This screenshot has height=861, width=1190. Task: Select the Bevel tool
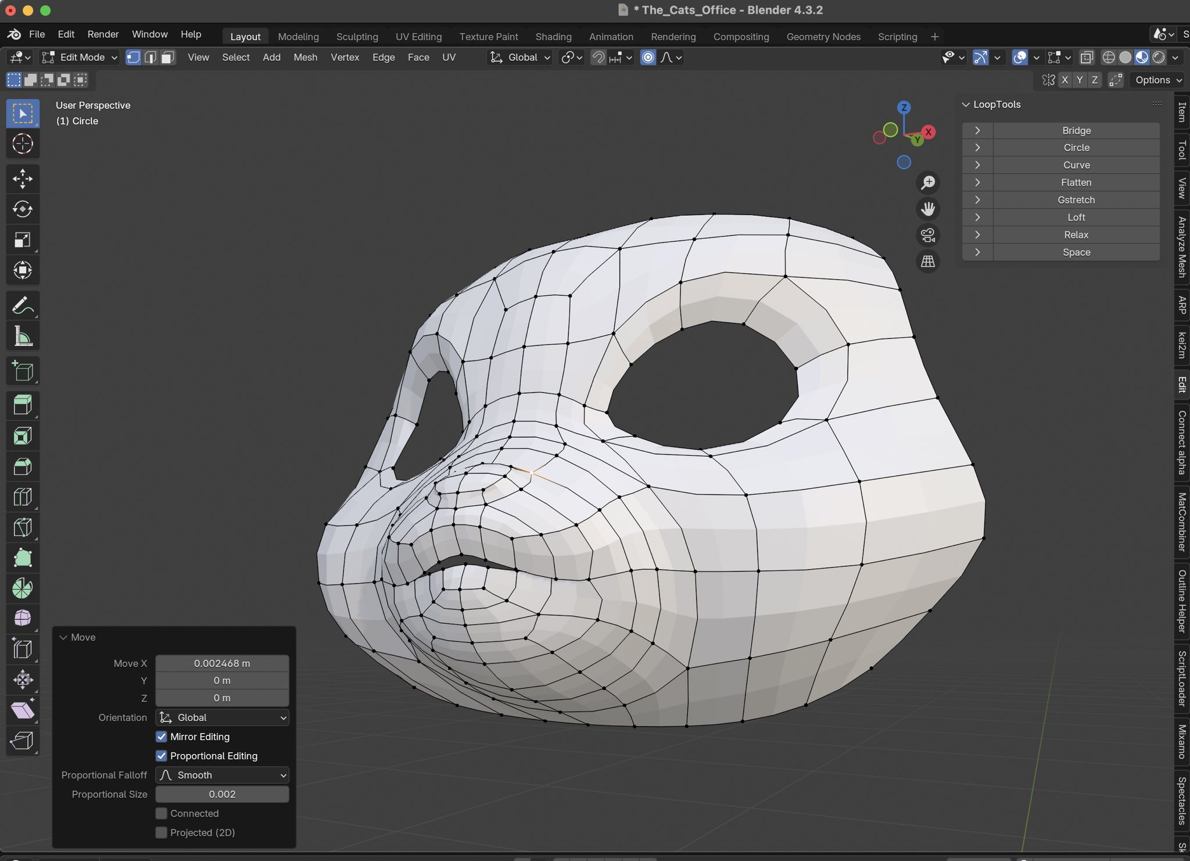coord(23,466)
